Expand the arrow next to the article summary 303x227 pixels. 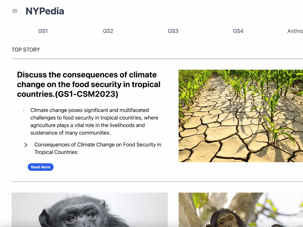click(x=24, y=110)
